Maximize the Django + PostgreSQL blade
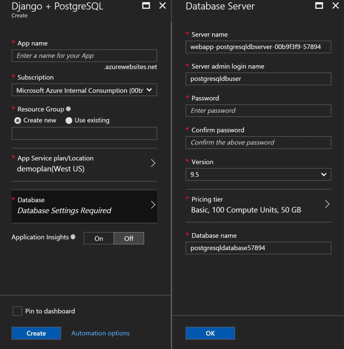The width and height of the screenshot is (344, 349). [146, 5]
